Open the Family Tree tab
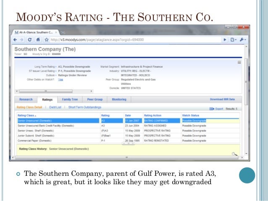268x201 pixels. click(x=70, y=99)
